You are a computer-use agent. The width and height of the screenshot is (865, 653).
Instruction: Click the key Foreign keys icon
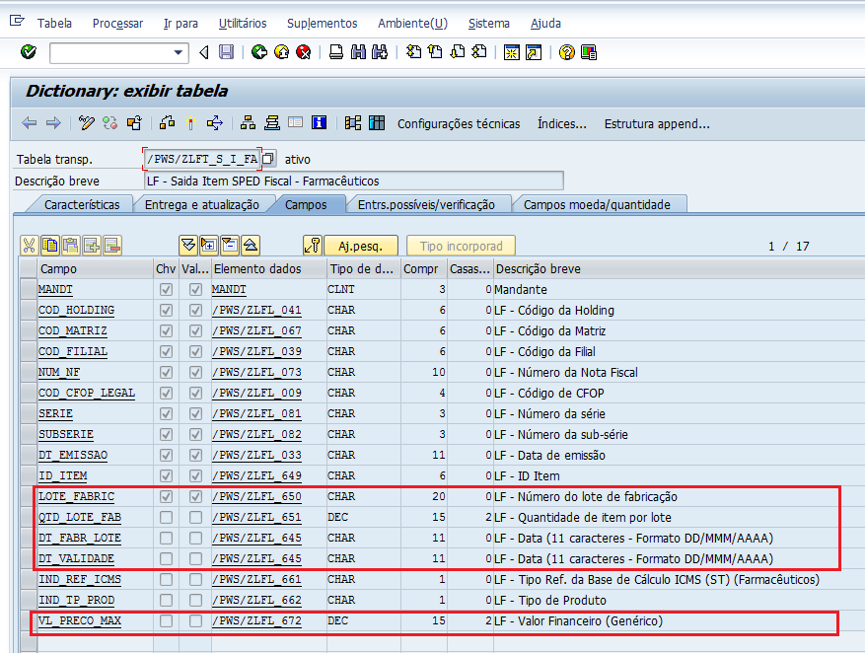312,246
